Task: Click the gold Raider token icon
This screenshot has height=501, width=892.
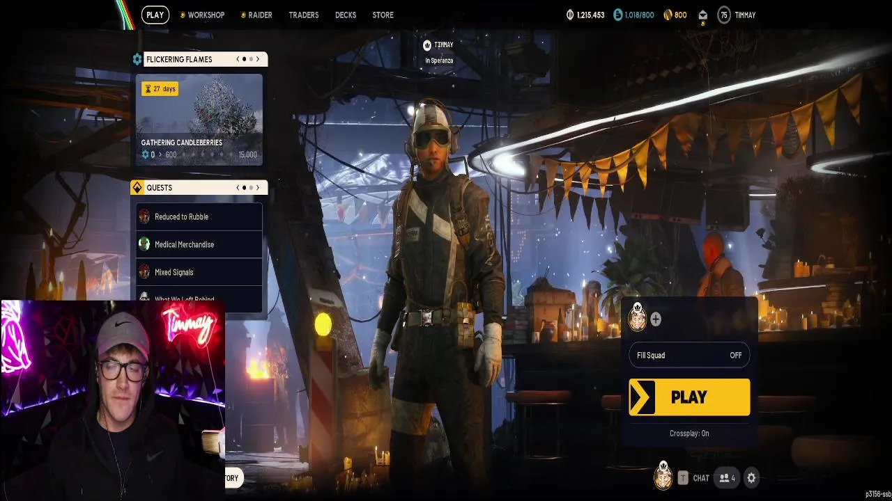Action: point(668,15)
